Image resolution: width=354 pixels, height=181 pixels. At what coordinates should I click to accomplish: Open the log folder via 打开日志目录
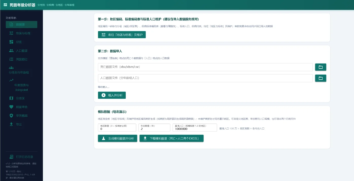pyautogui.click(x=22, y=157)
